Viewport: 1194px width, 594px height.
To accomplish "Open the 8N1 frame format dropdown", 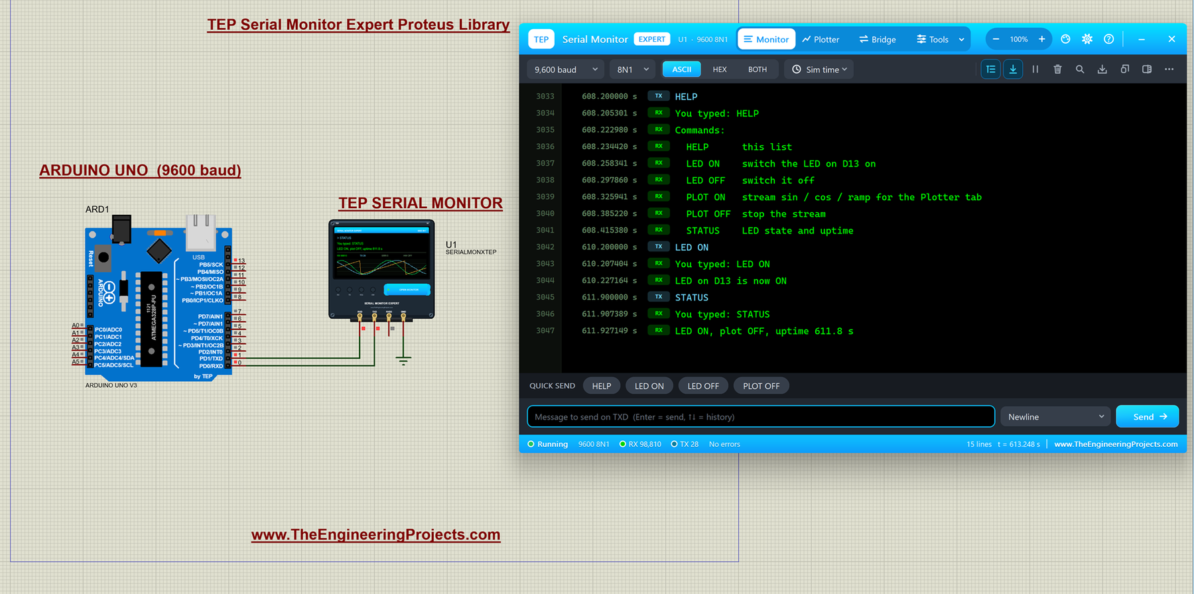I will point(633,69).
